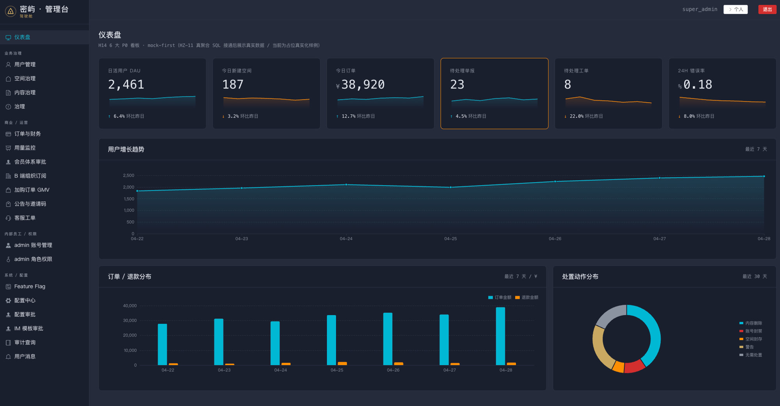Click the 04-28 data point on growth chart
Viewport: 780px width, 406px height.
tap(764, 176)
